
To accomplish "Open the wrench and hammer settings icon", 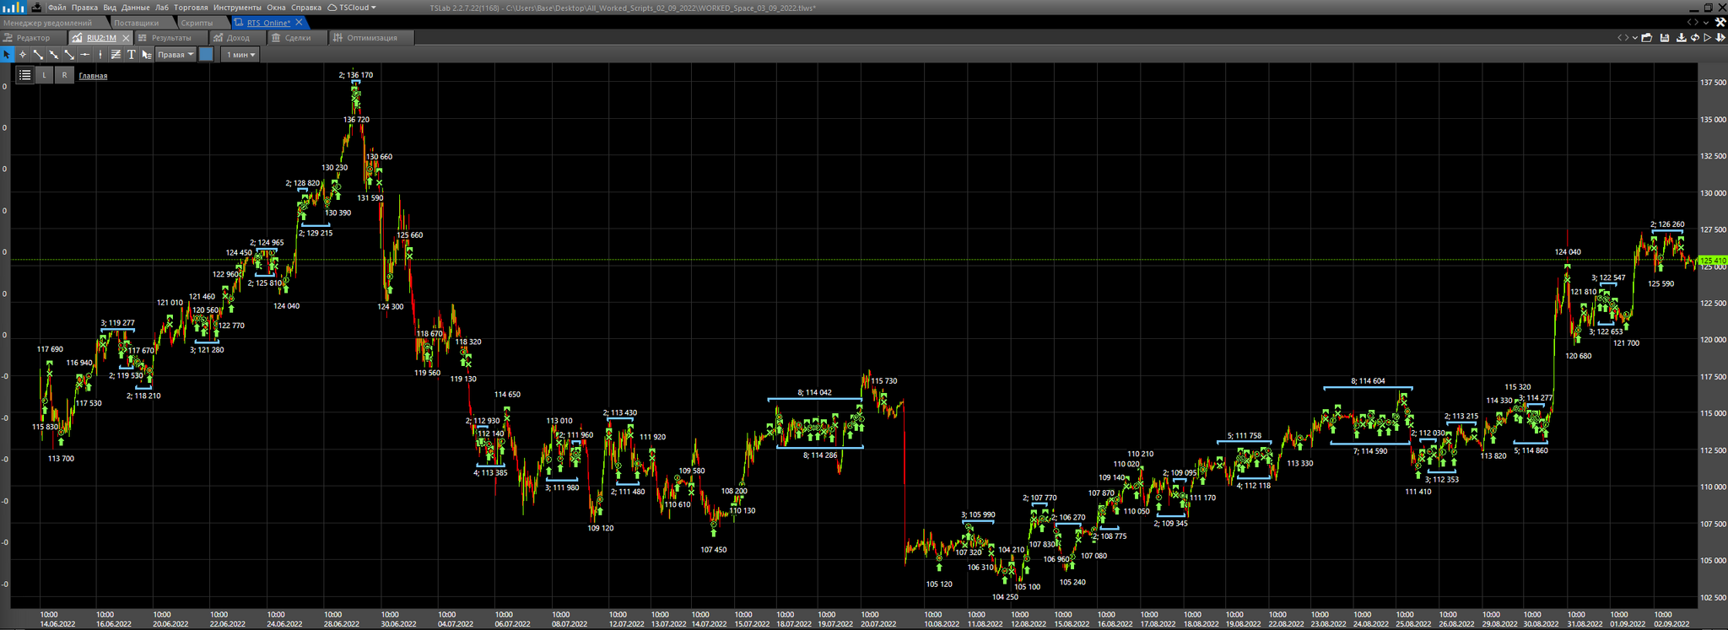I will click(1720, 23).
